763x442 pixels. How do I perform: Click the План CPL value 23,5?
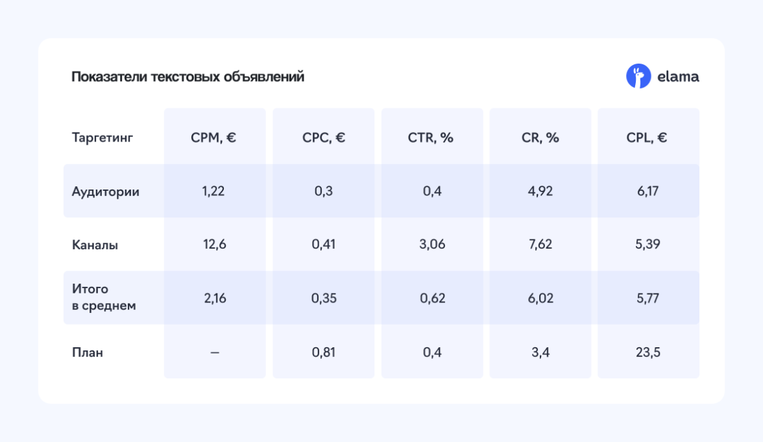[648, 353]
